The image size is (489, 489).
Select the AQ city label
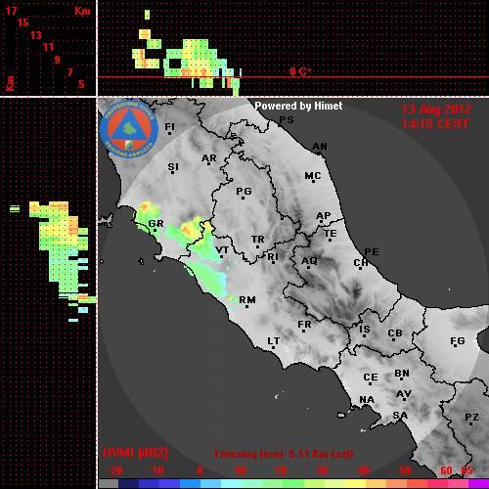coord(309,261)
